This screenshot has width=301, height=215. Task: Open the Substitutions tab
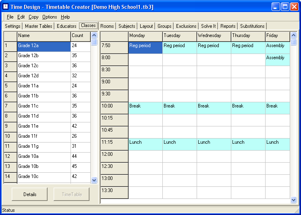(252, 26)
